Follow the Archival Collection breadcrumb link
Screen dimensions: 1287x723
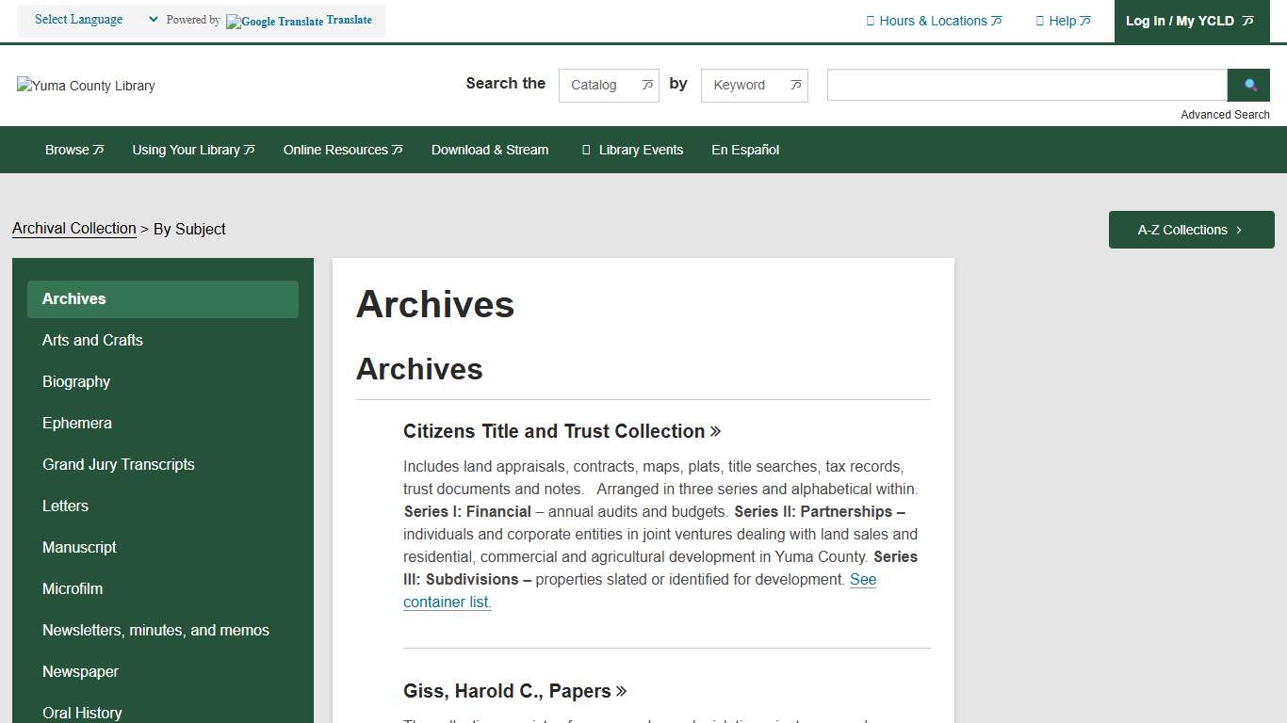pos(73,229)
